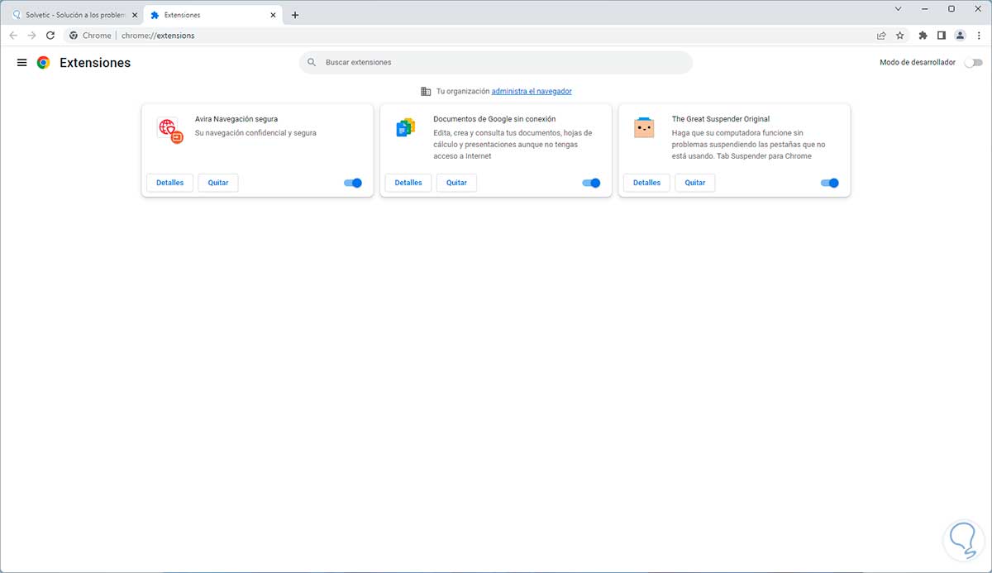Click The Great Suspender Original icon
The image size is (992, 573).
[x=644, y=127]
